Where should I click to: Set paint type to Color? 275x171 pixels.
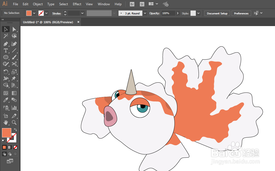[x=4, y=147]
